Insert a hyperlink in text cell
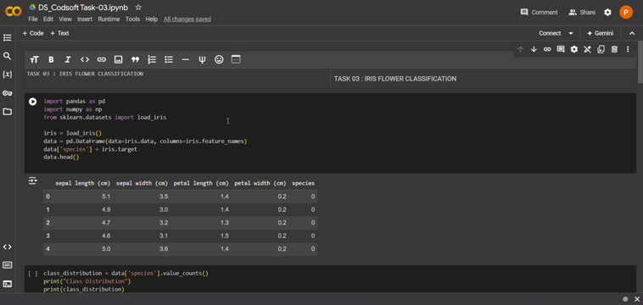Screen dimensions: 643x305 pyautogui.click(x=101, y=60)
